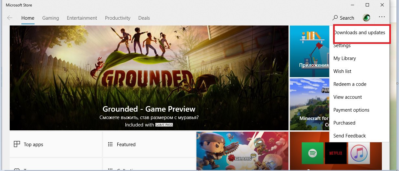This screenshot has width=399, height=171.
Task: Click the Game Pass badge
Action: point(164,125)
